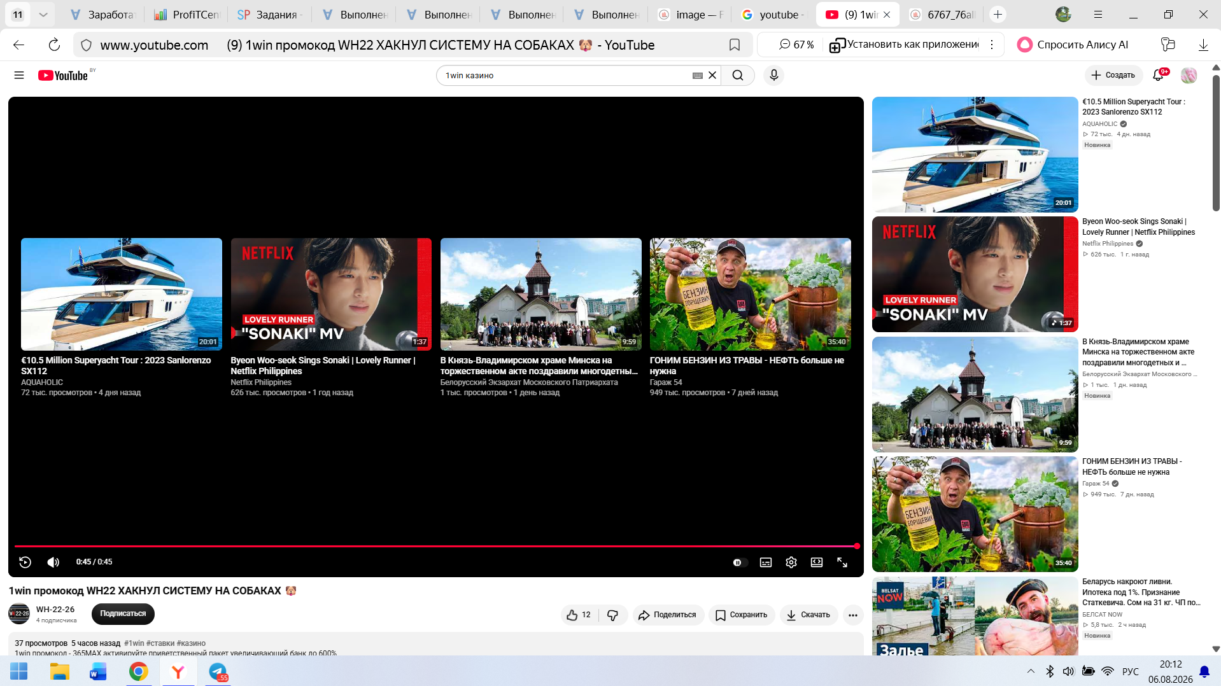1221x686 pixels.
Task: Reload the page
Action: pyautogui.click(x=54, y=45)
